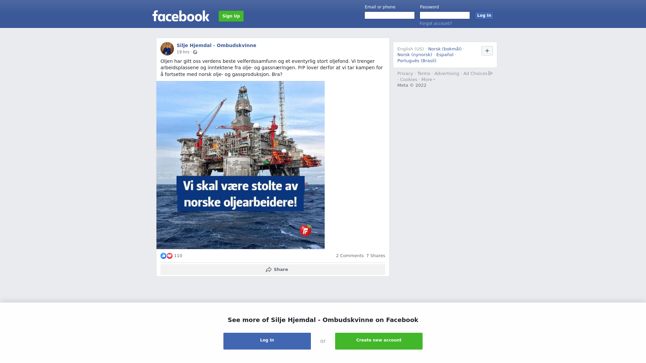
Task: View the 2 Comments link
Action: (350, 256)
